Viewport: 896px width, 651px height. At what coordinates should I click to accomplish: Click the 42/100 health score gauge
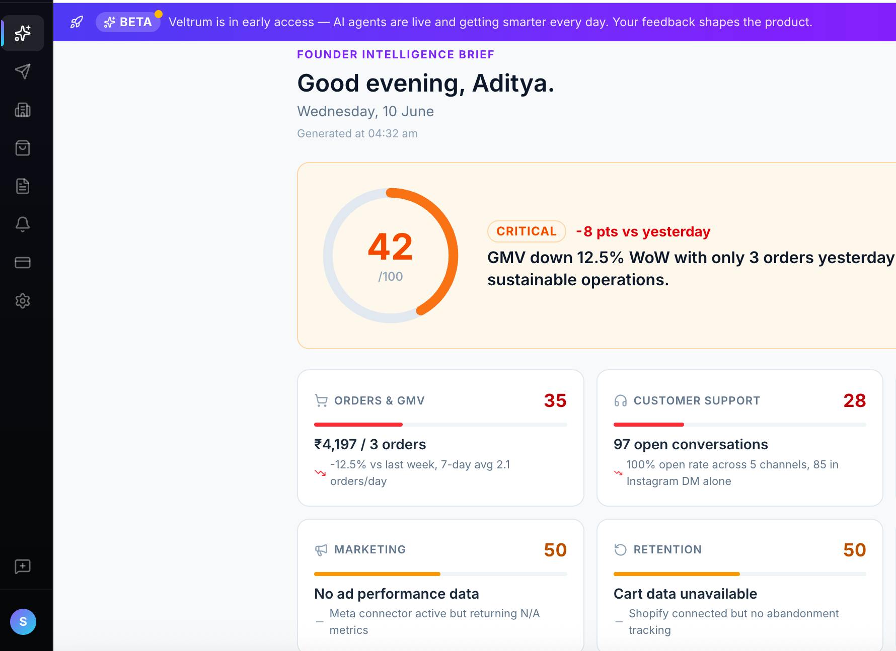click(x=391, y=256)
